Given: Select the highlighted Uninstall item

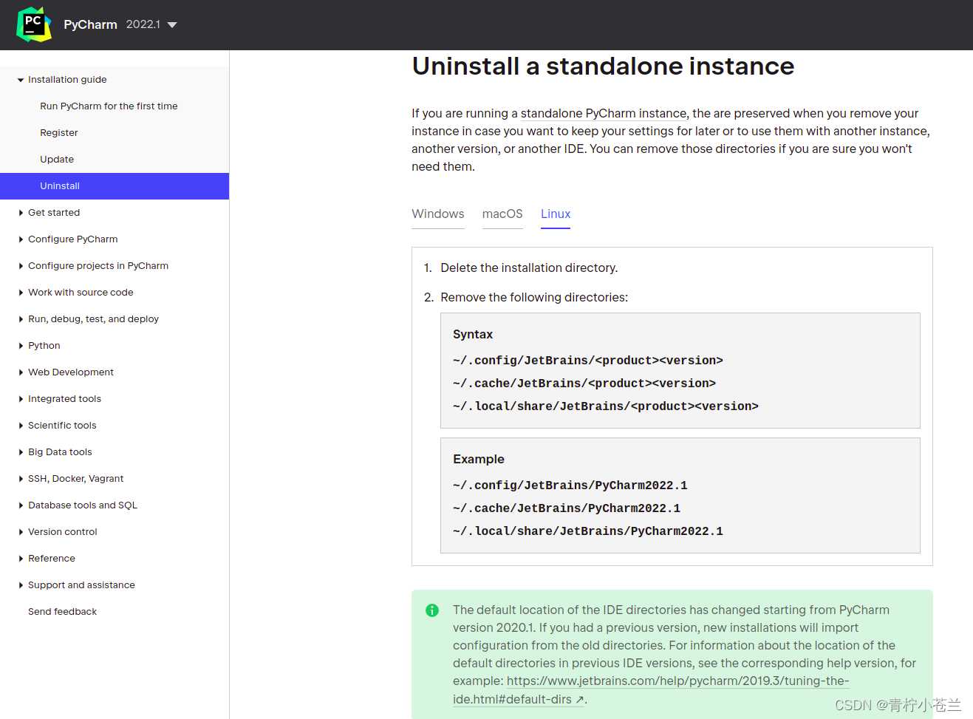Looking at the screenshot, I should 115,186.
